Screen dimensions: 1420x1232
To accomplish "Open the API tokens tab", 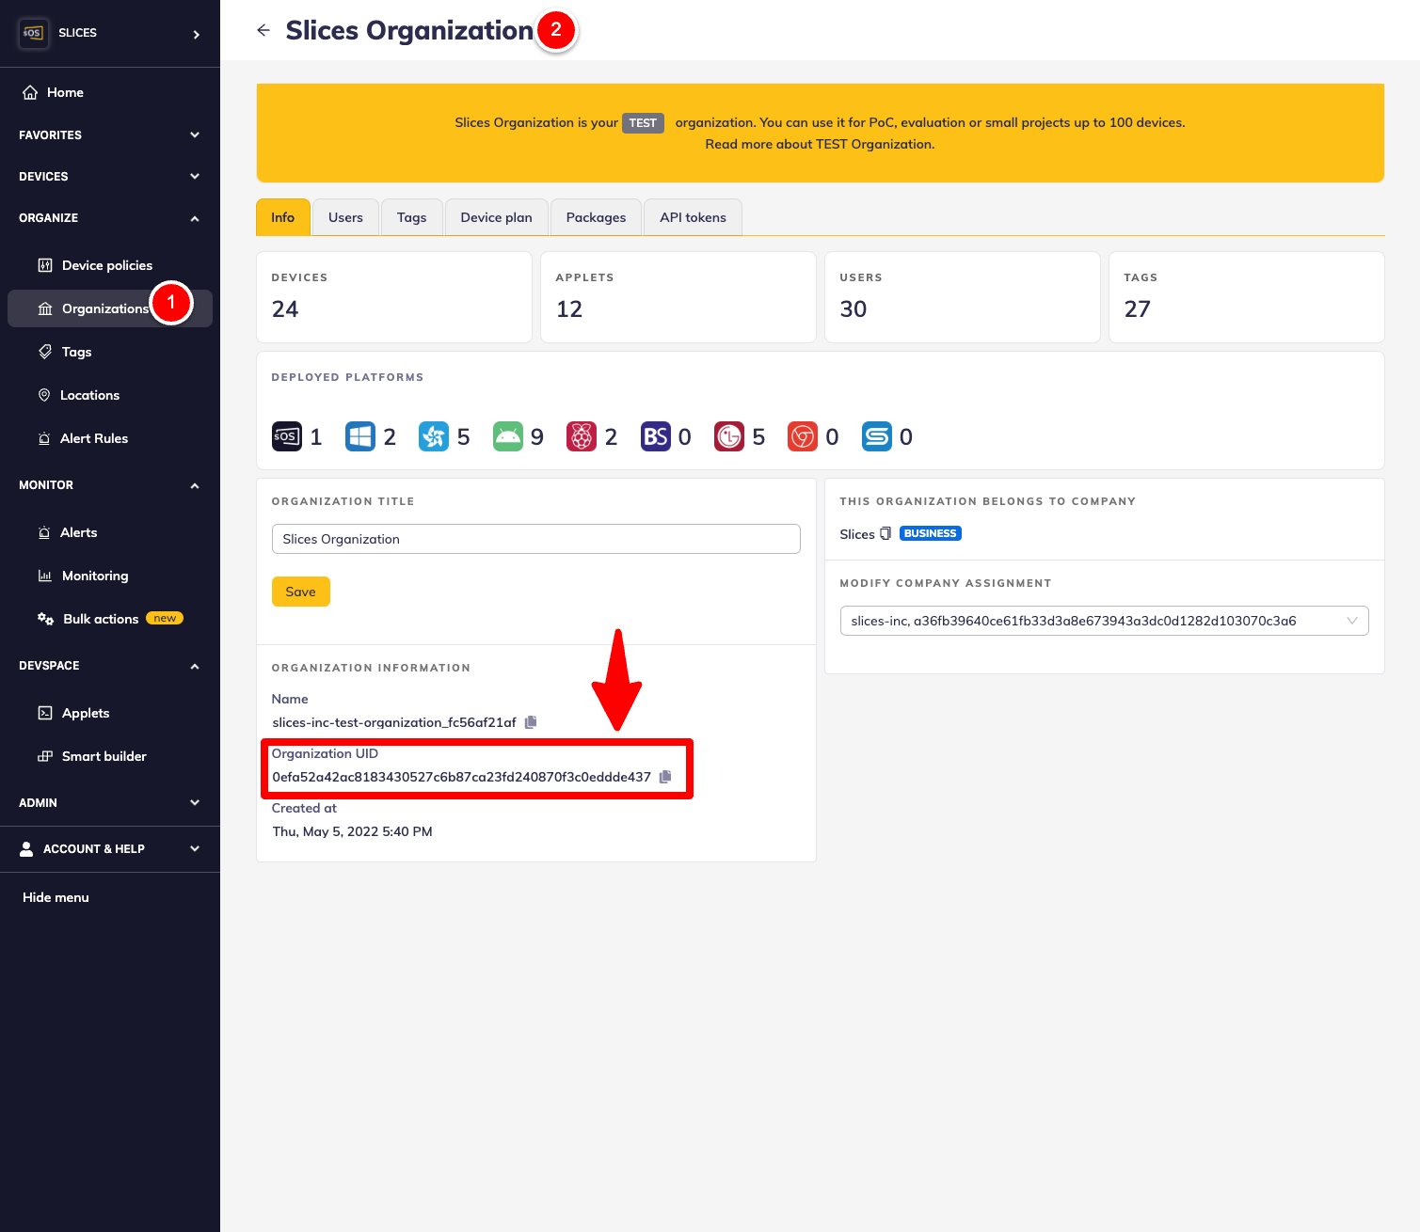I will point(693,217).
